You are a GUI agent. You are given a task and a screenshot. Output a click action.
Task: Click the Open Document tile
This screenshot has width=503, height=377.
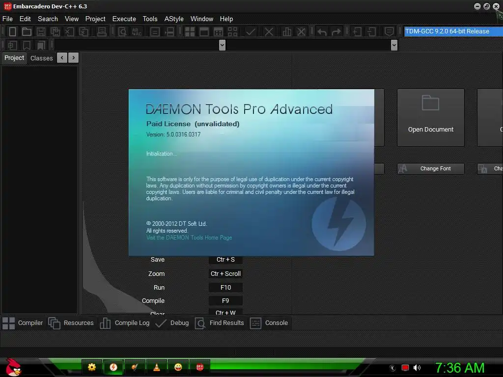[430, 118]
